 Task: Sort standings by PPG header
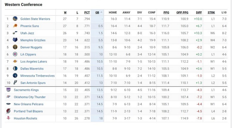coord(166,13)
